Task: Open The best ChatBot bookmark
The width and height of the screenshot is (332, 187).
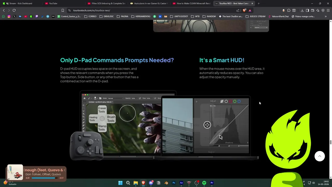Action: pos(231,16)
